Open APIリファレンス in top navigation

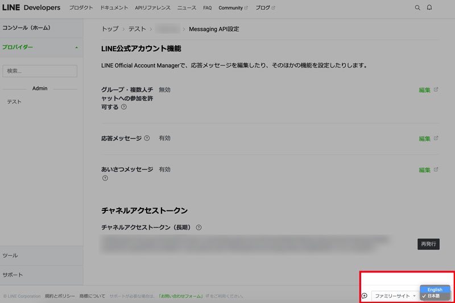click(x=152, y=8)
